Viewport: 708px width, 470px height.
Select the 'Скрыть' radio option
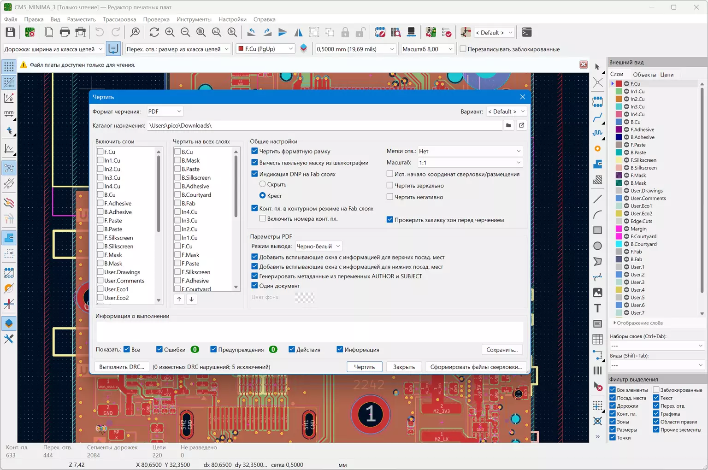263,184
